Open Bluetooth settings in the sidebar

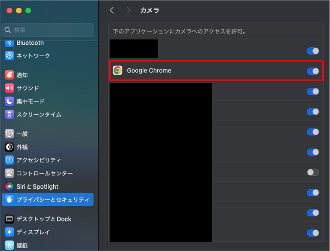tap(30, 43)
